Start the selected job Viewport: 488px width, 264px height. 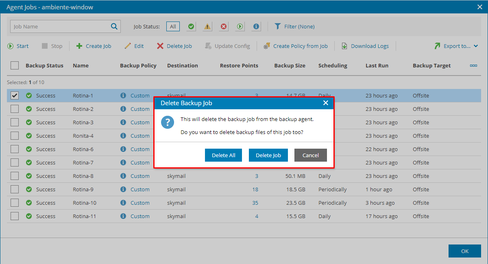pyautogui.click(x=18, y=46)
